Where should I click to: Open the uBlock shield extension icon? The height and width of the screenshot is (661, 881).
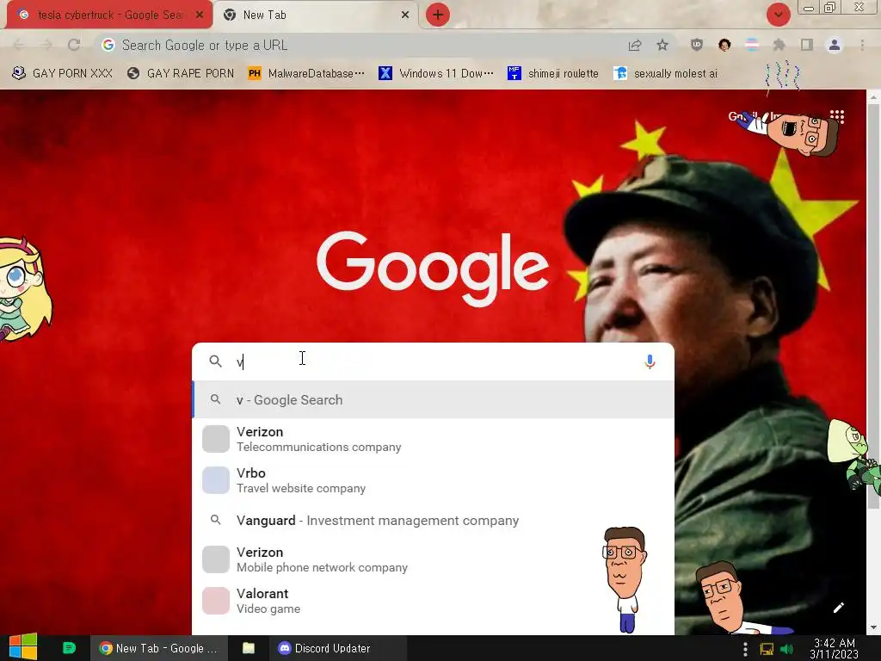point(697,45)
